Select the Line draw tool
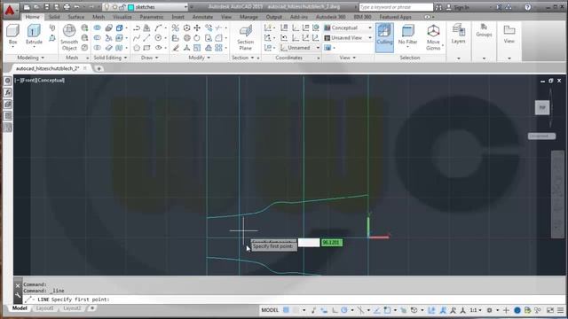This screenshot has height=319, width=568. [146, 37]
